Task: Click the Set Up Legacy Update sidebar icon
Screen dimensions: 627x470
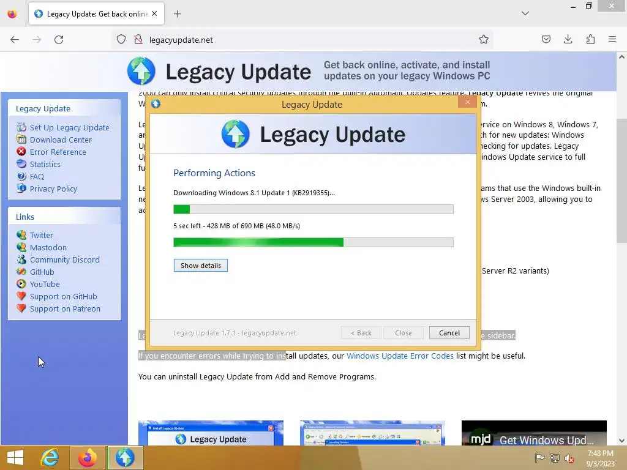Action: [21, 127]
